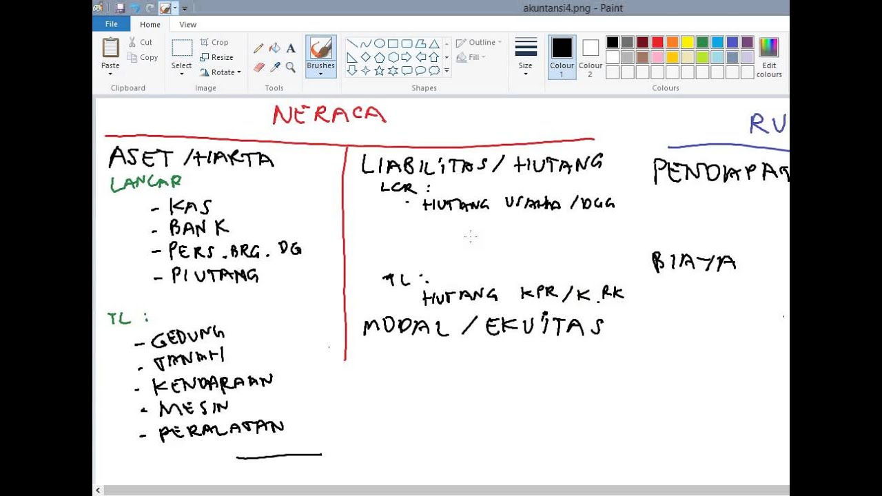Choose the Triangle shape
The height and width of the screenshot is (496, 882).
434,43
